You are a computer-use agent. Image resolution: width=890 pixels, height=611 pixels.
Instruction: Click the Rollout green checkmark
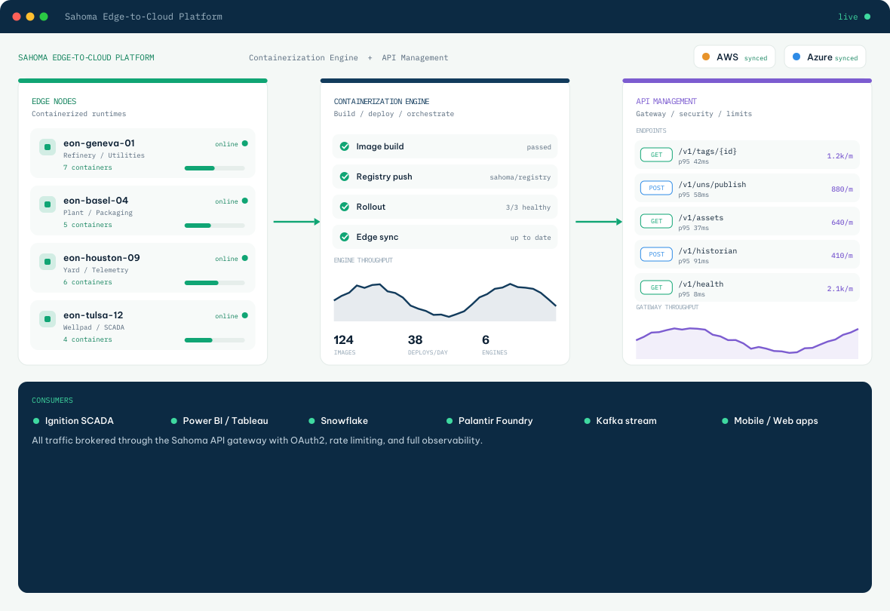[345, 207]
